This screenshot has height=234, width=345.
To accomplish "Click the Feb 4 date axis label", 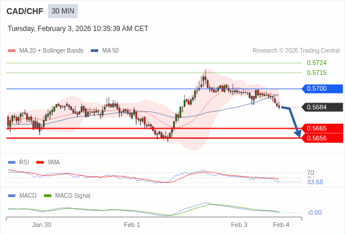I will 281,225.
